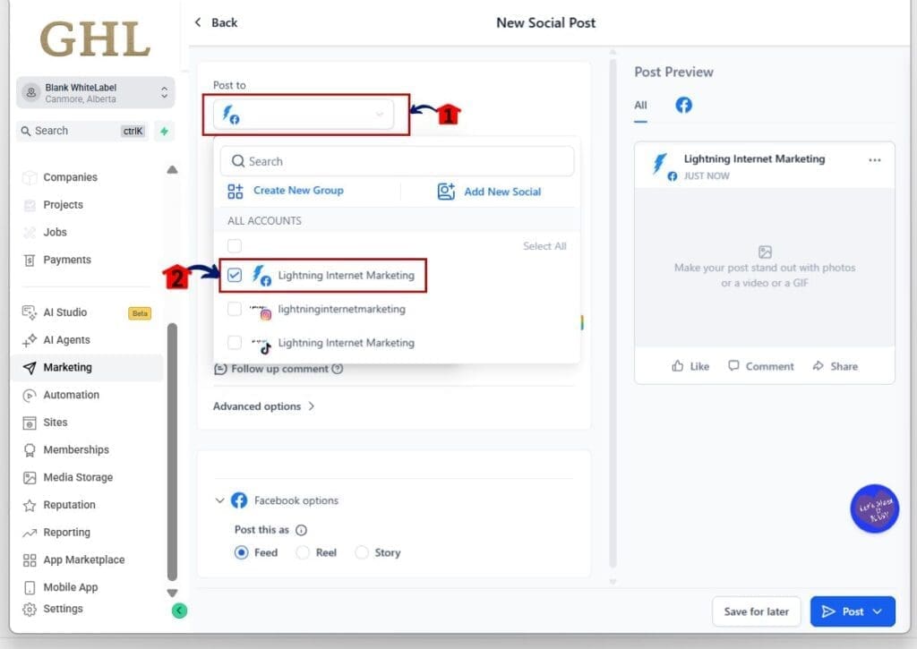Image resolution: width=917 pixels, height=649 pixels.
Task: Select the Feed radio button
Action: [241, 552]
